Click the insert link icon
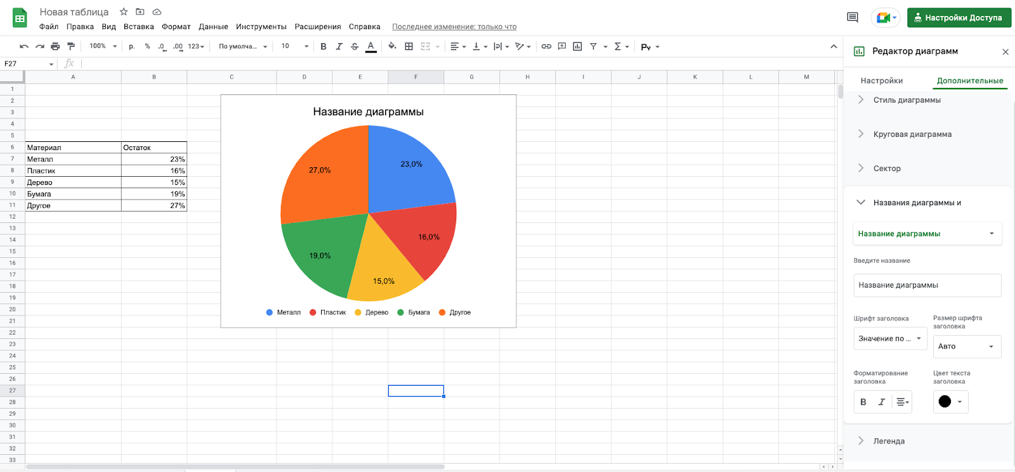The width and height of the screenshot is (1015, 472). [x=546, y=46]
